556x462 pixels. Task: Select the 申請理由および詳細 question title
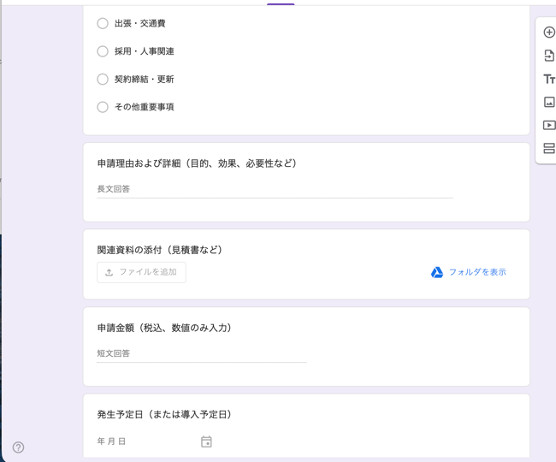pos(197,163)
